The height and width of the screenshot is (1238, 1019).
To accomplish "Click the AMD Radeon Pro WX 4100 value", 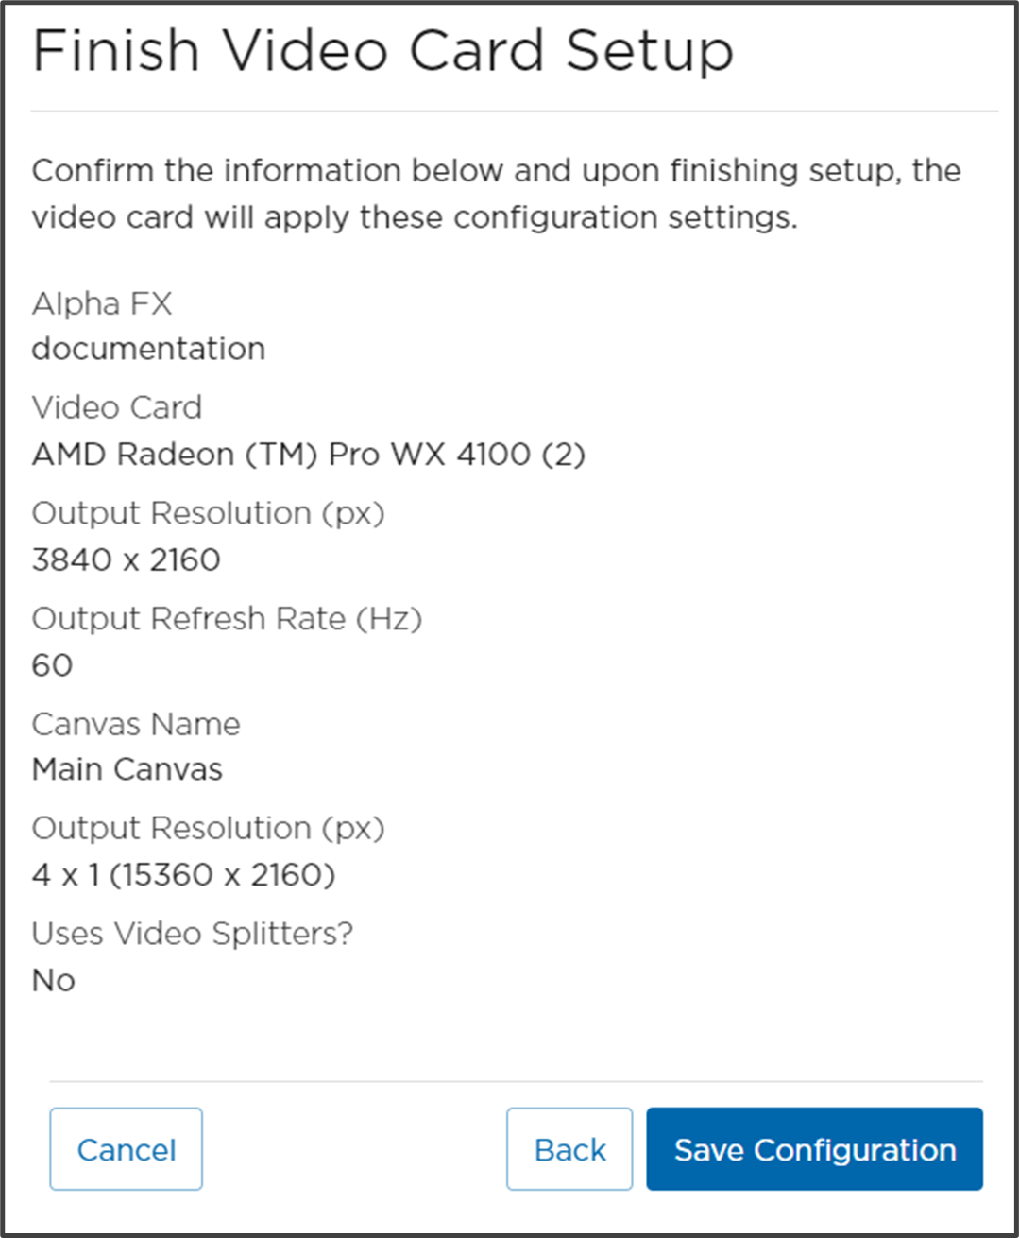I will 309,455.
